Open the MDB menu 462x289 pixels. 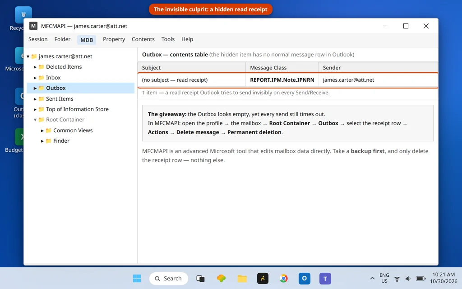(87, 40)
